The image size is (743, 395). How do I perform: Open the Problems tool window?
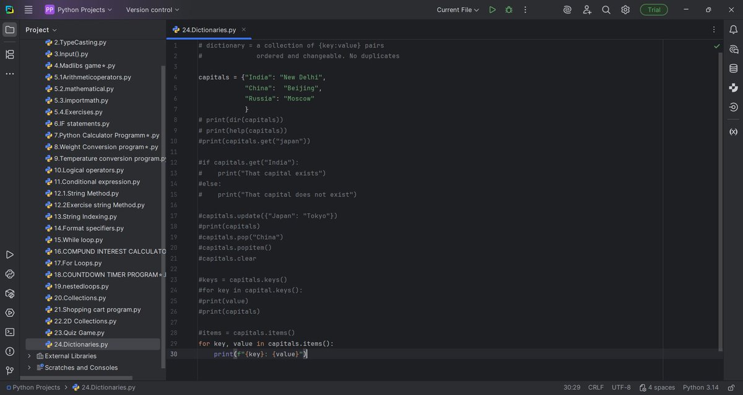10,352
